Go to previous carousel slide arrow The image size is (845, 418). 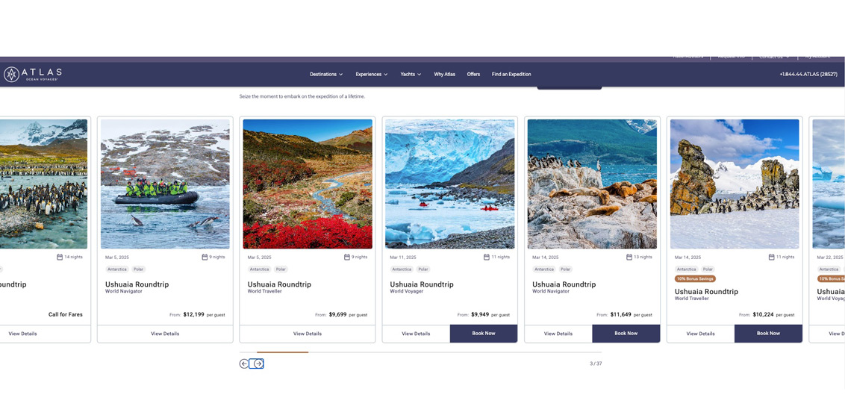point(244,364)
